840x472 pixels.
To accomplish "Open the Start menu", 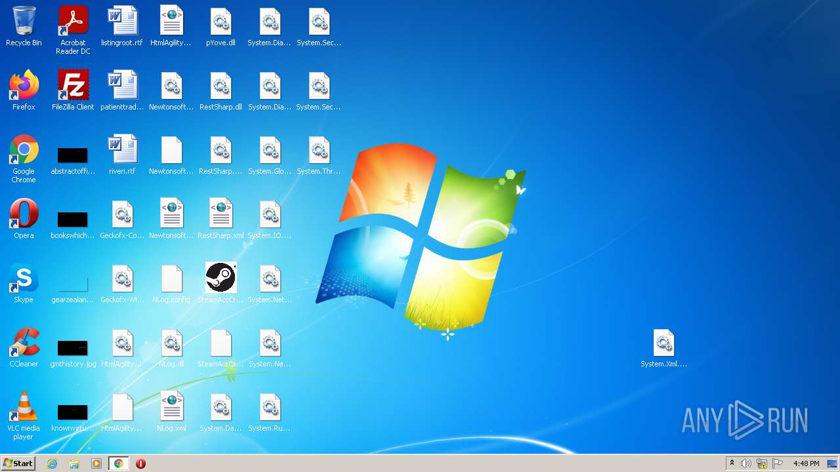I will click(x=18, y=463).
